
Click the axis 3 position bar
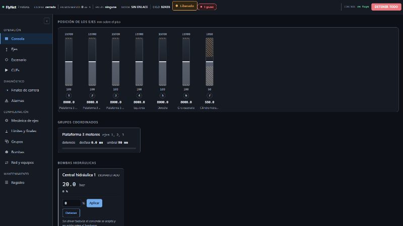(116, 62)
